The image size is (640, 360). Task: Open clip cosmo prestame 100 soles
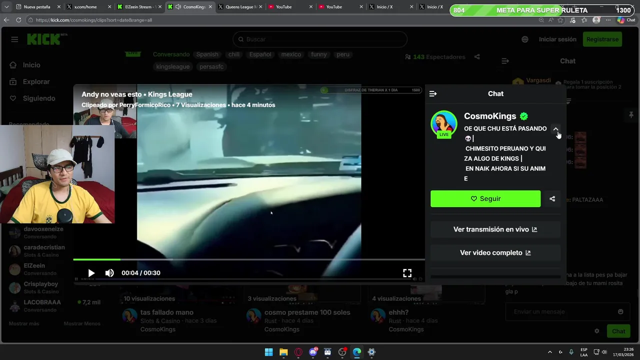coord(307,312)
